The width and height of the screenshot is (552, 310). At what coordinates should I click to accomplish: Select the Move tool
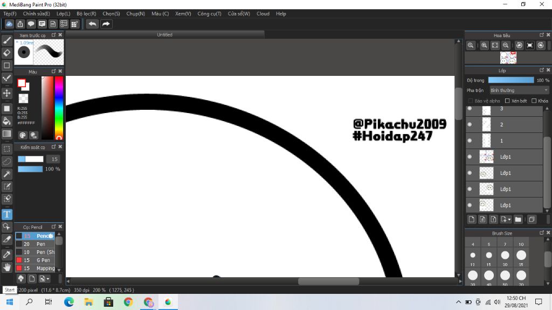[x=6, y=93]
